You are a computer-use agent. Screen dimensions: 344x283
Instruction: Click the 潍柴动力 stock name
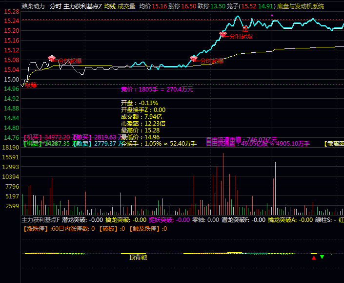(34, 6)
